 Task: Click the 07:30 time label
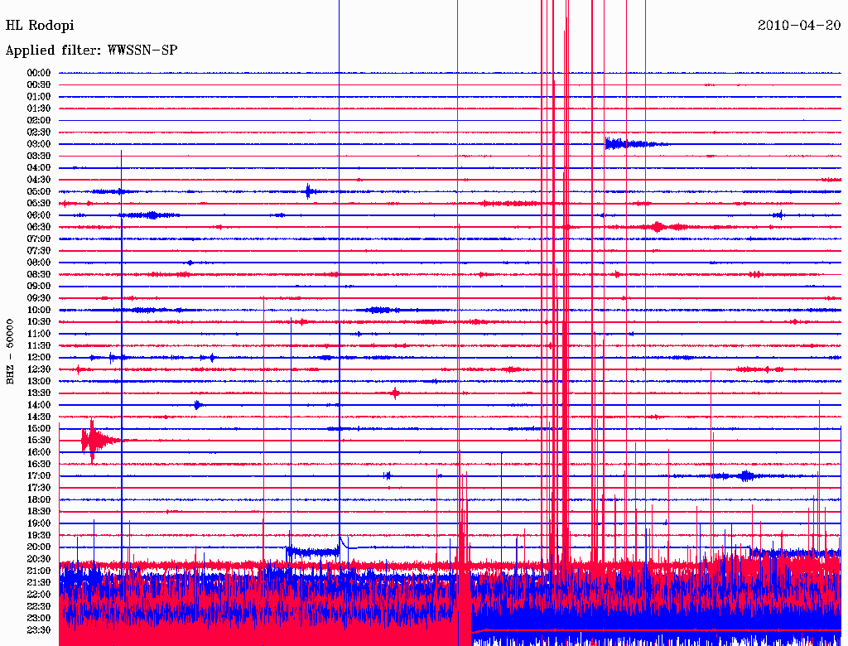39,250
